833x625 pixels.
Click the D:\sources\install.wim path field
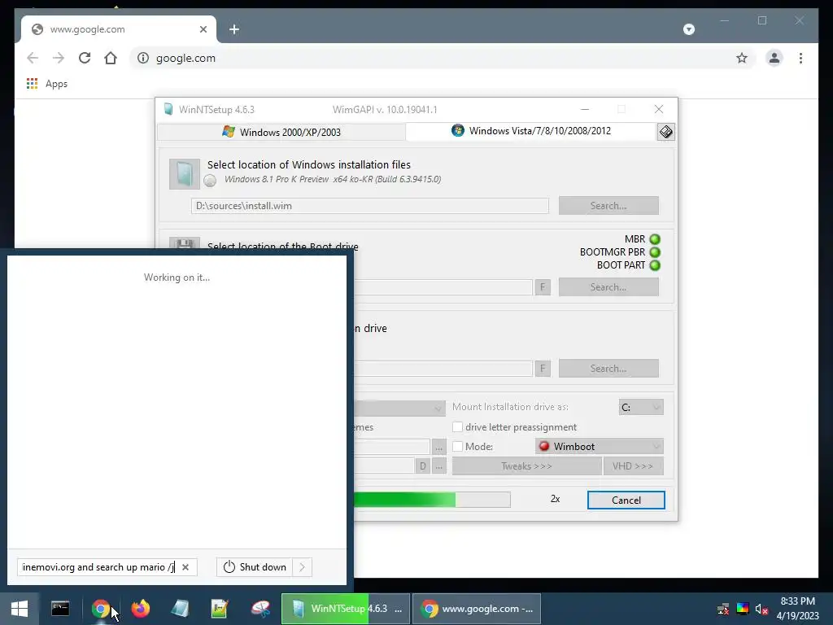[x=370, y=206]
